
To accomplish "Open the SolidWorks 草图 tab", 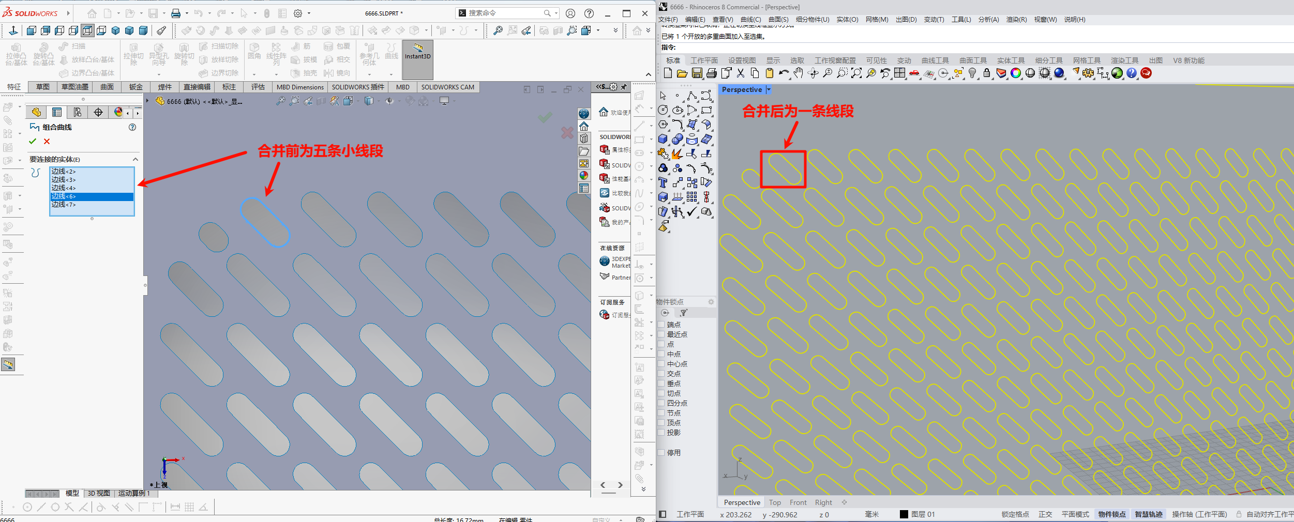I will pos(42,87).
